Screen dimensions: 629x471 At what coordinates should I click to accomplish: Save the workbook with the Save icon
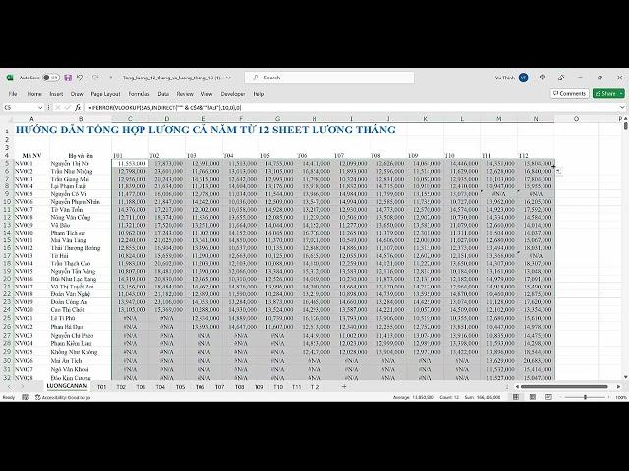68,78
